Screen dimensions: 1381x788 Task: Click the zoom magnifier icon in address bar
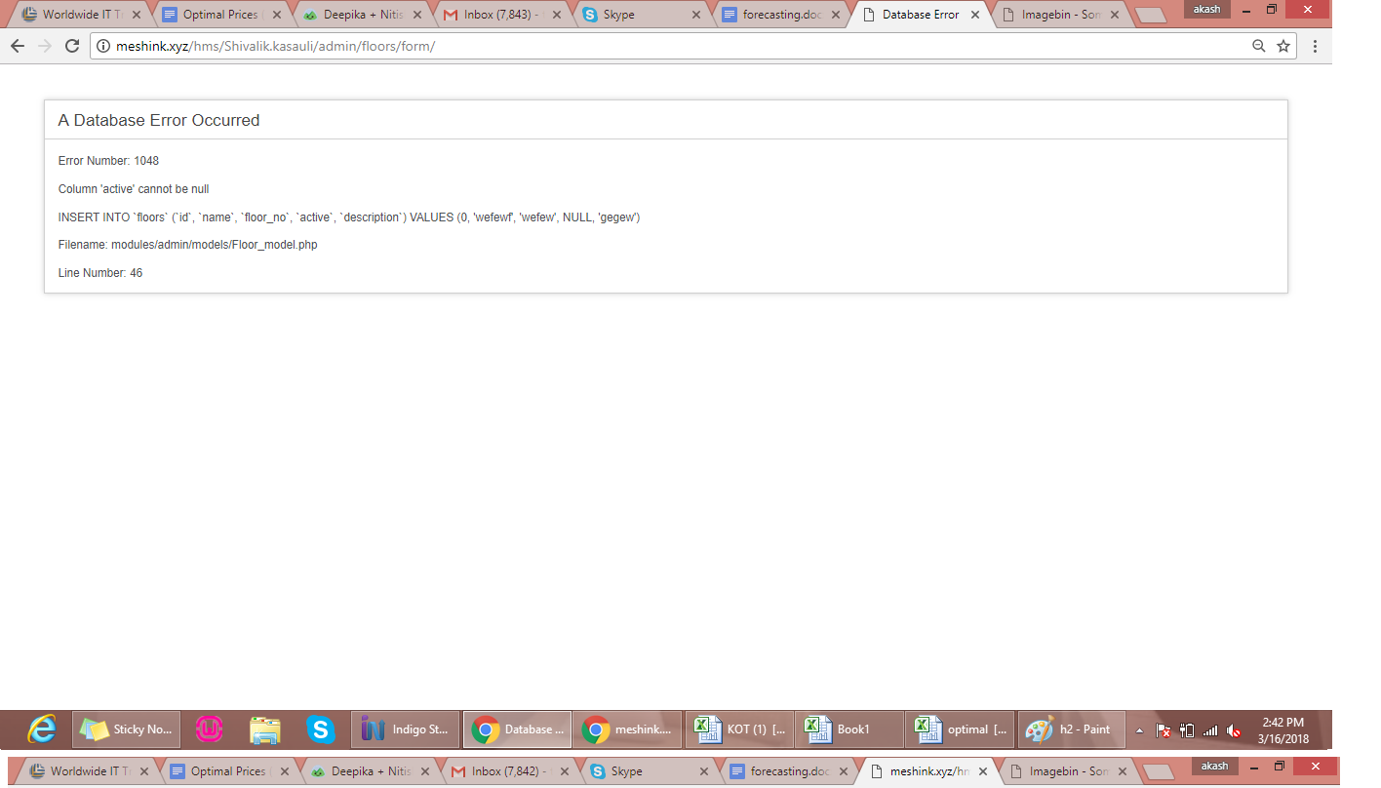pos(1259,46)
